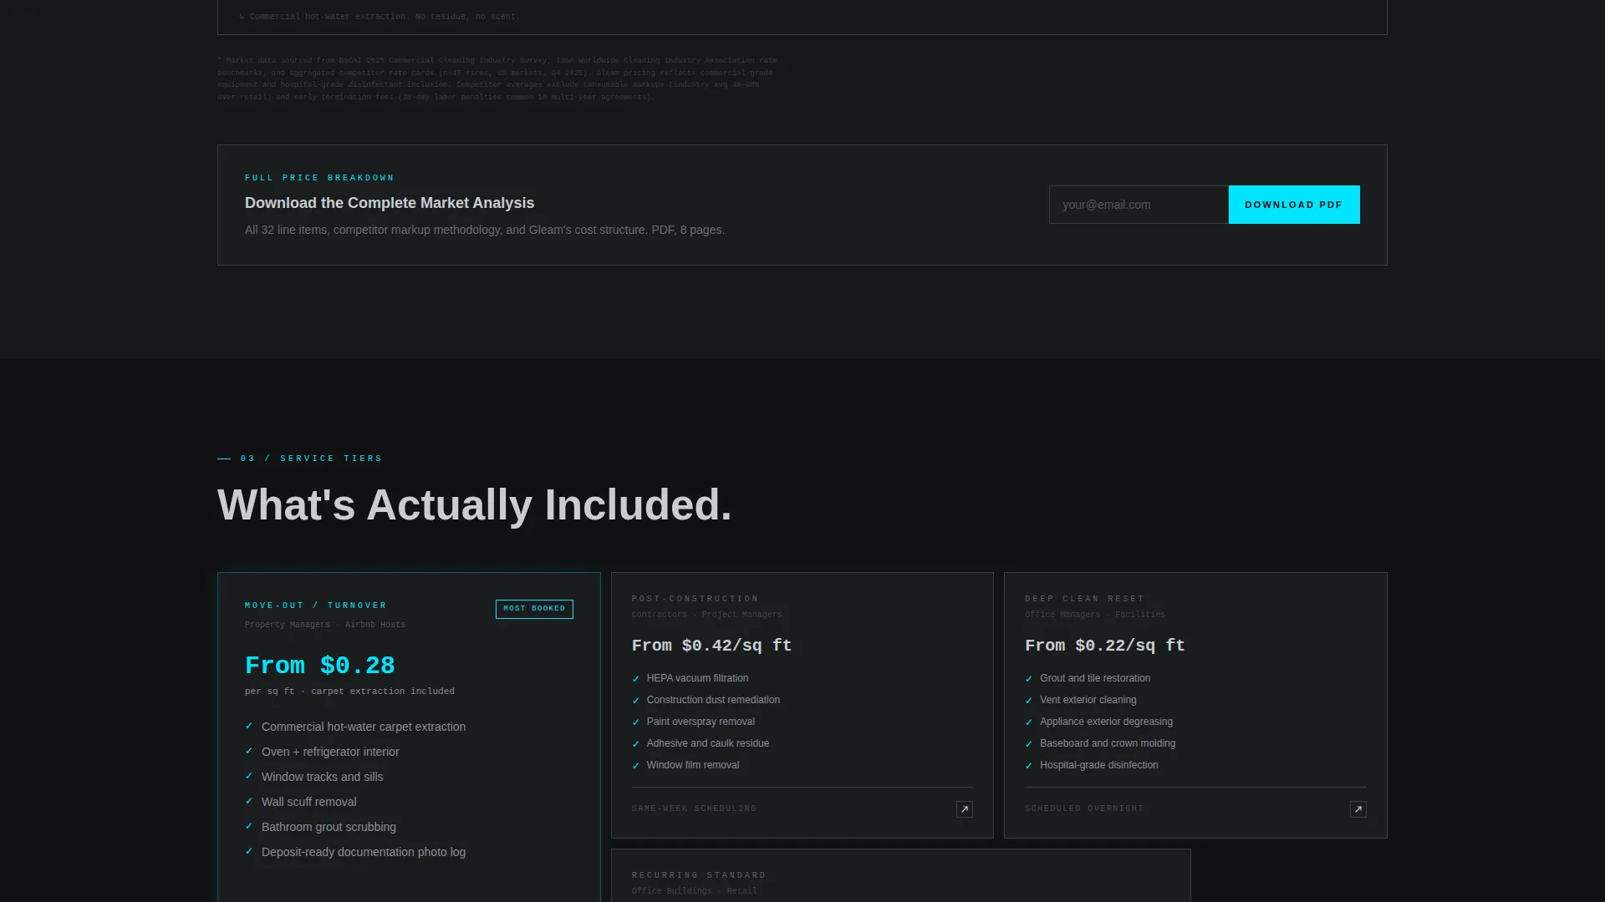Screen dimensions: 1605x902
Task: Click the checkmark beside Commercial hot-water carpet extraction
Action: point(249,727)
